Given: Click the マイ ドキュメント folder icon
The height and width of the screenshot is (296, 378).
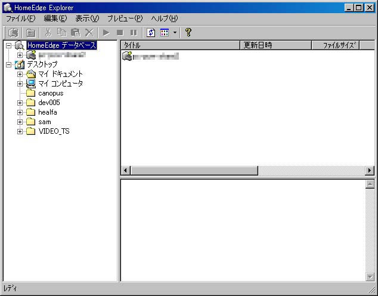Looking at the screenshot, I should (31, 74).
